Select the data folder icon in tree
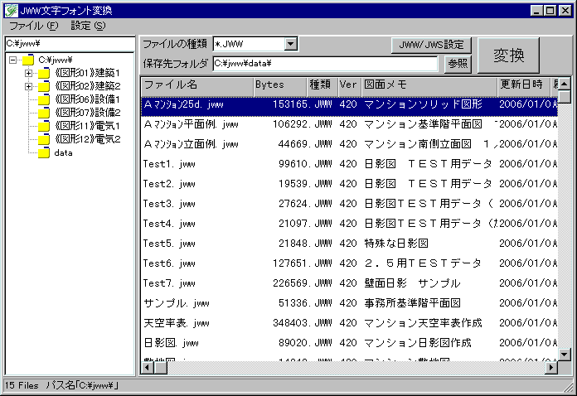The height and width of the screenshot is (396, 577). [x=44, y=152]
